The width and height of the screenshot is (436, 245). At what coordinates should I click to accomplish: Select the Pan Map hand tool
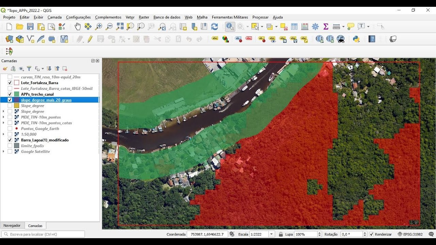point(78,27)
